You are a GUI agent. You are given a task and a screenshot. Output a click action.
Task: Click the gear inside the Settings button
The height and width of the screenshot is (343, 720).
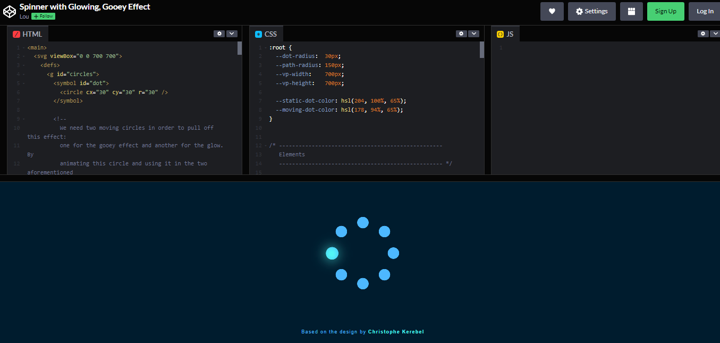(579, 11)
